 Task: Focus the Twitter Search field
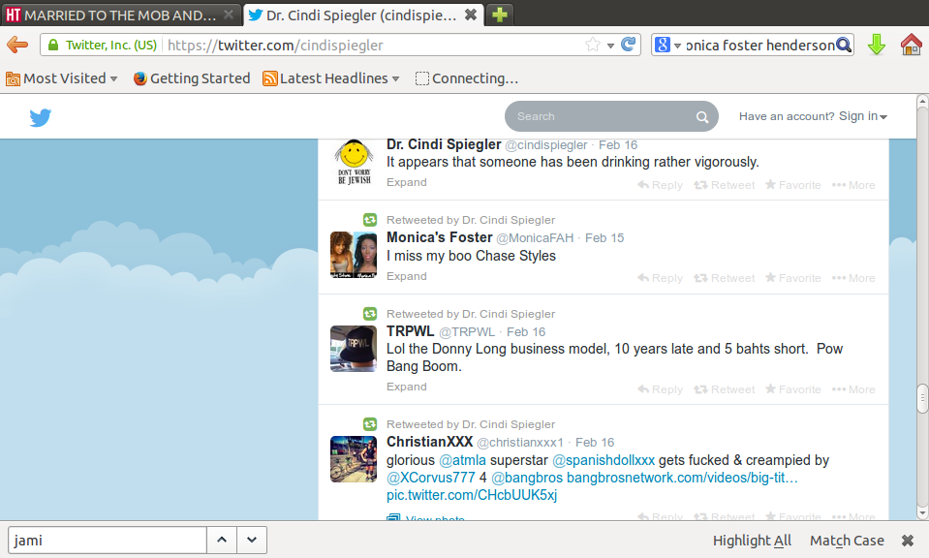click(x=611, y=116)
